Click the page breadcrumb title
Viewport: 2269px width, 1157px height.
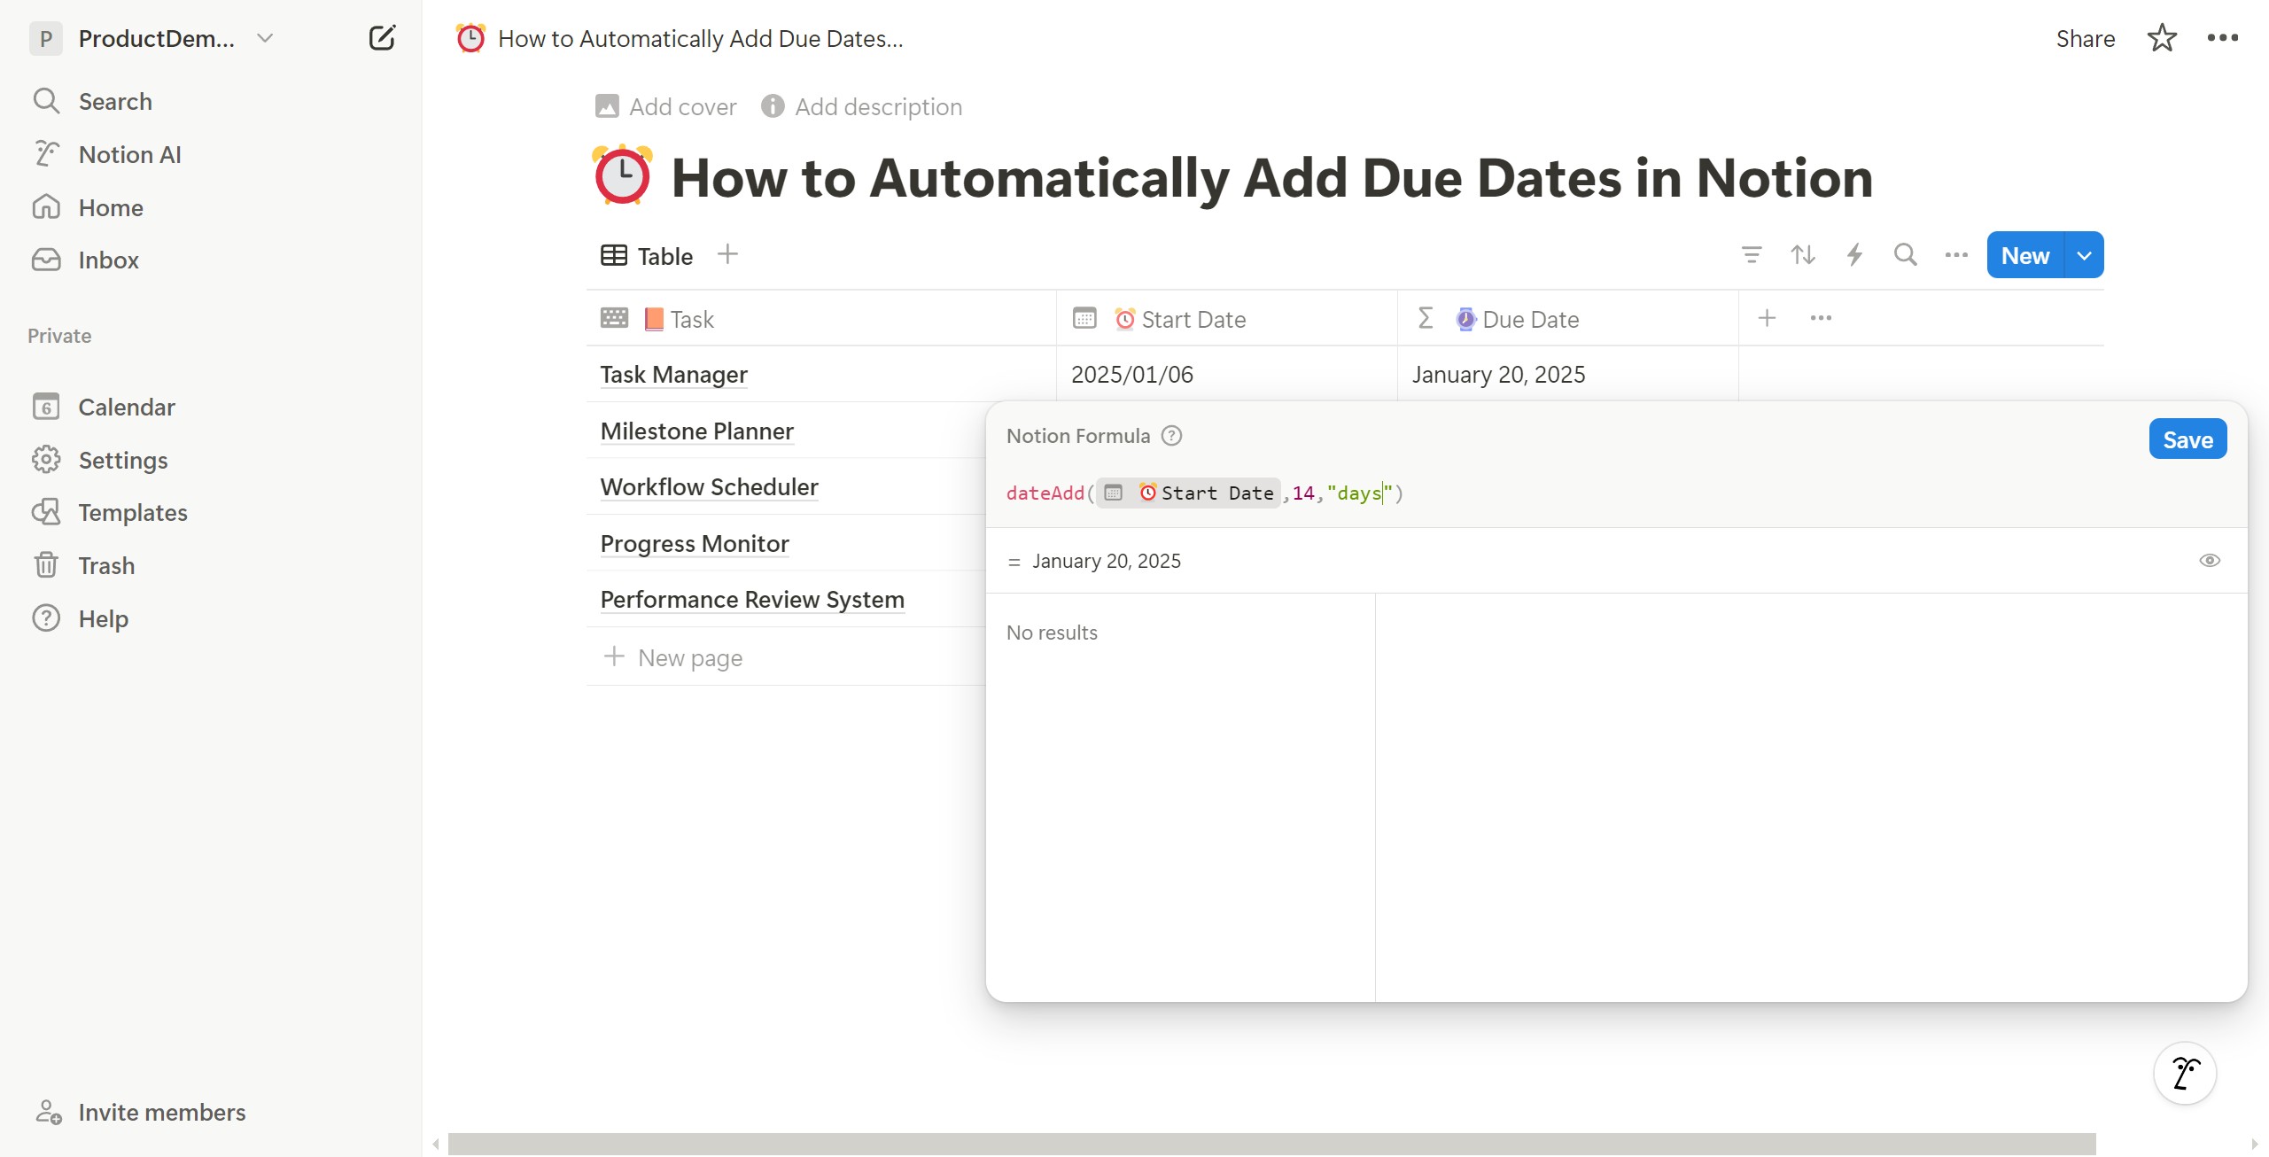[x=700, y=39]
